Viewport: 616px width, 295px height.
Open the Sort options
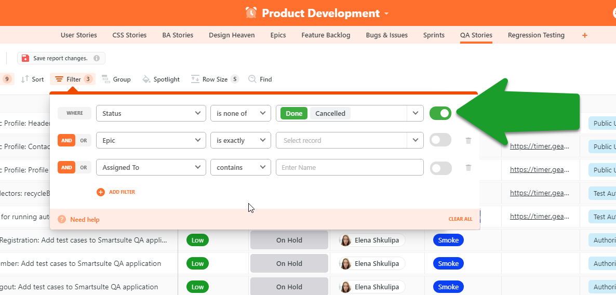[x=32, y=79]
